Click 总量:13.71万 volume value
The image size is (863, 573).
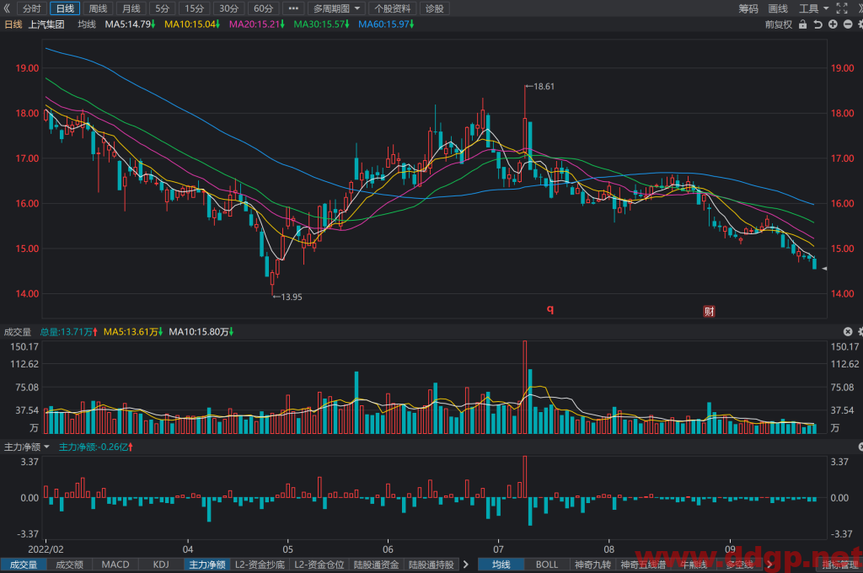click(x=69, y=332)
